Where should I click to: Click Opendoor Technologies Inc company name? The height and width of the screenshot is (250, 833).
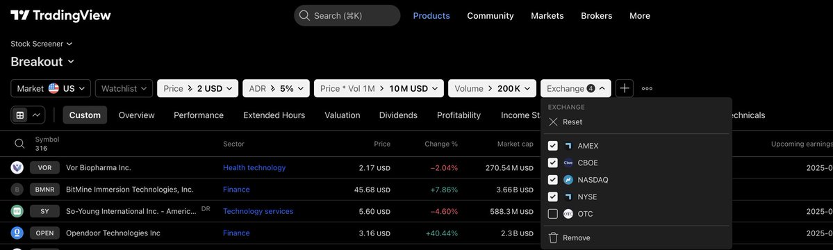tap(113, 233)
